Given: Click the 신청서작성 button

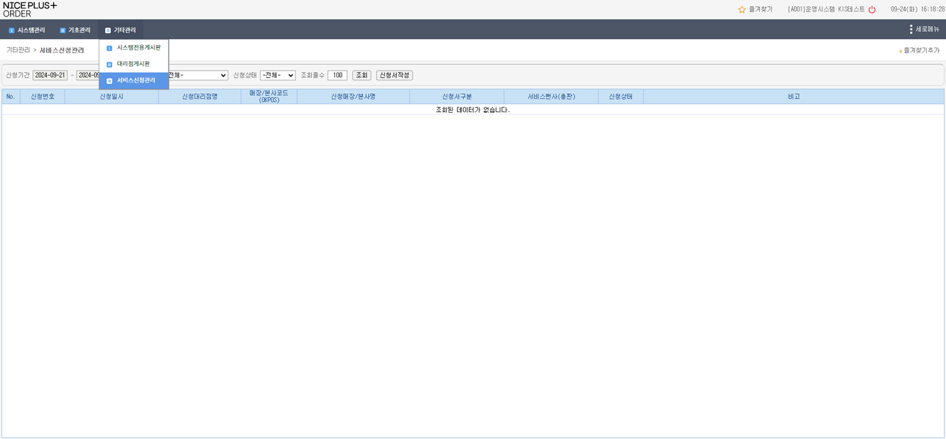Looking at the screenshot, I should [x=394, y=75].
